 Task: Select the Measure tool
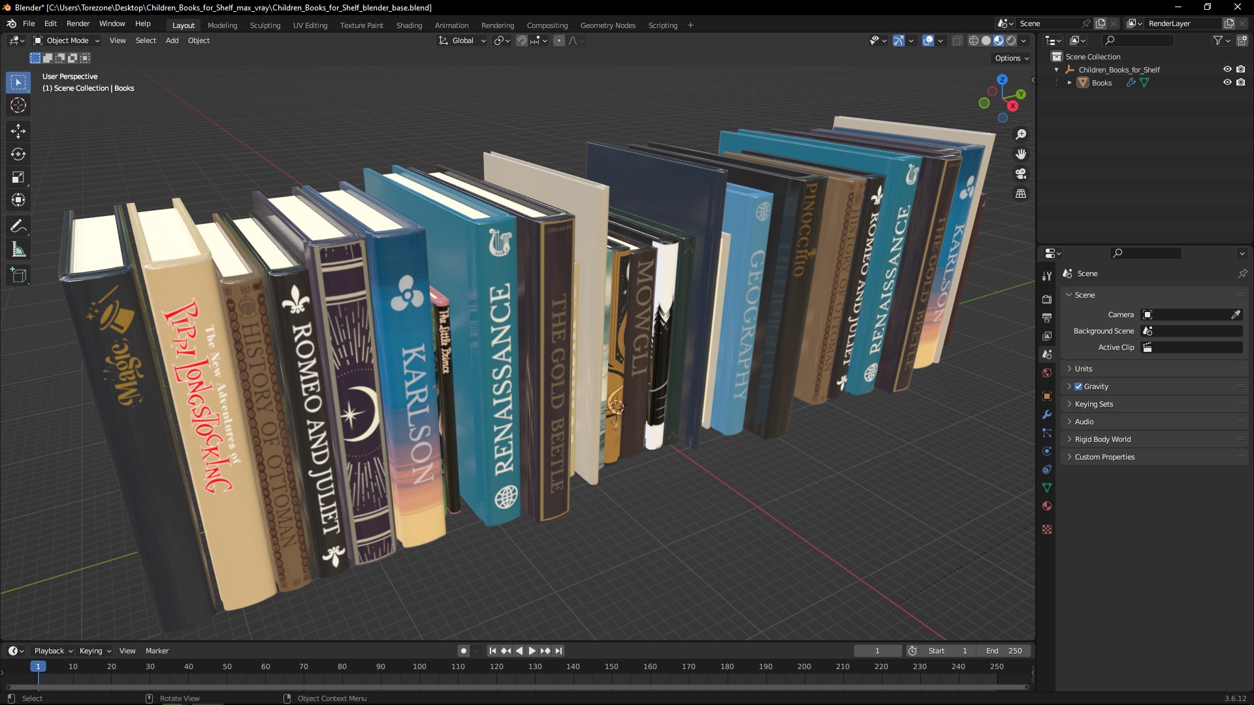pos(18,249)
